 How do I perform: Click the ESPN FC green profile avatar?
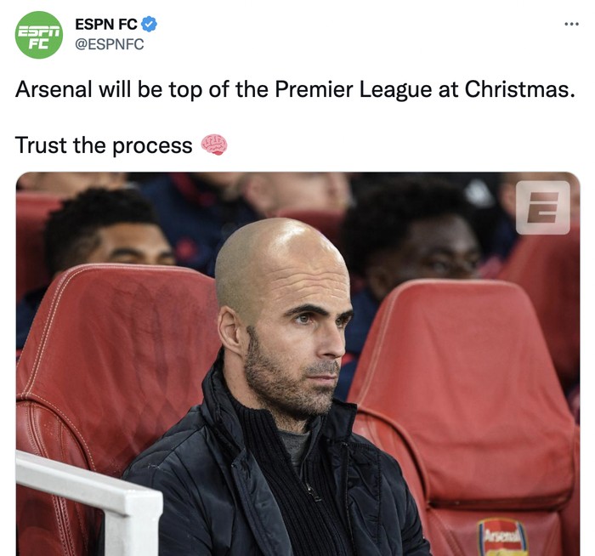39,35
